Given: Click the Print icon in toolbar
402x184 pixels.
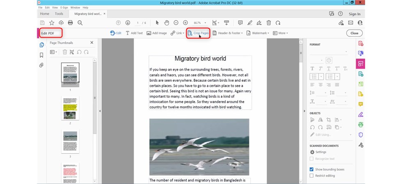Looking at the screenshot, I should [x=70, y=23].
